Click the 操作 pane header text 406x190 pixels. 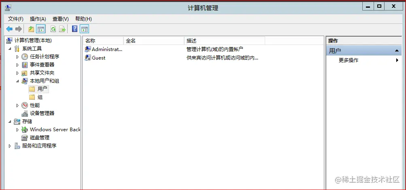point(333,41)
